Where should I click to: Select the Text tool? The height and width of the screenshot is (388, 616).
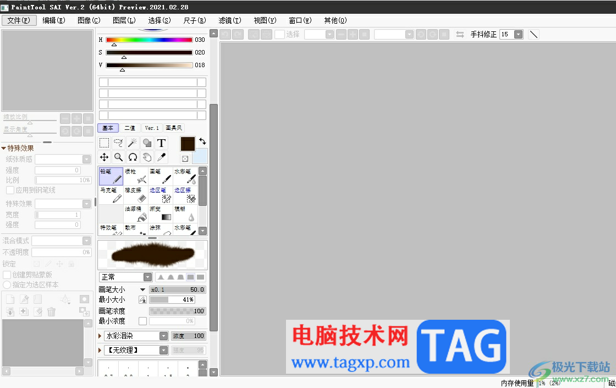tap(161, 143)
